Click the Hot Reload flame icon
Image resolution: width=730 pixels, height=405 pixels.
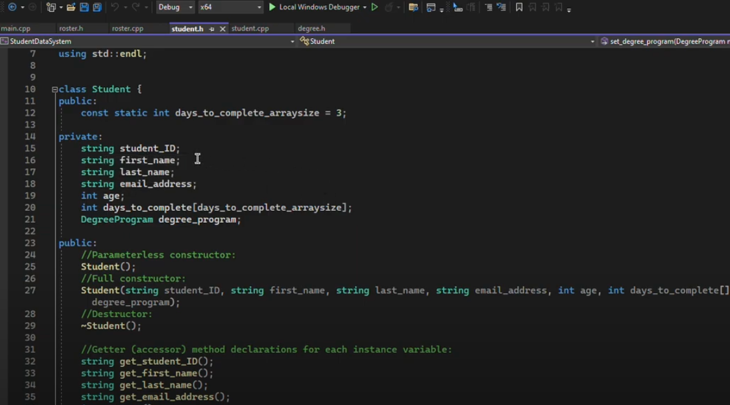(x=389, y=7)
